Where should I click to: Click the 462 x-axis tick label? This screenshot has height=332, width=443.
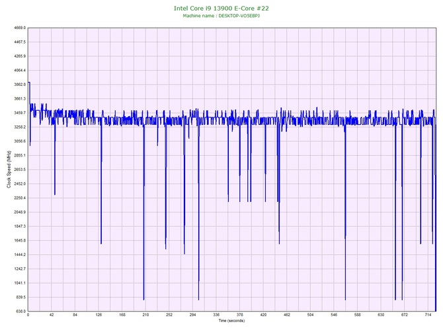point(287,315)
